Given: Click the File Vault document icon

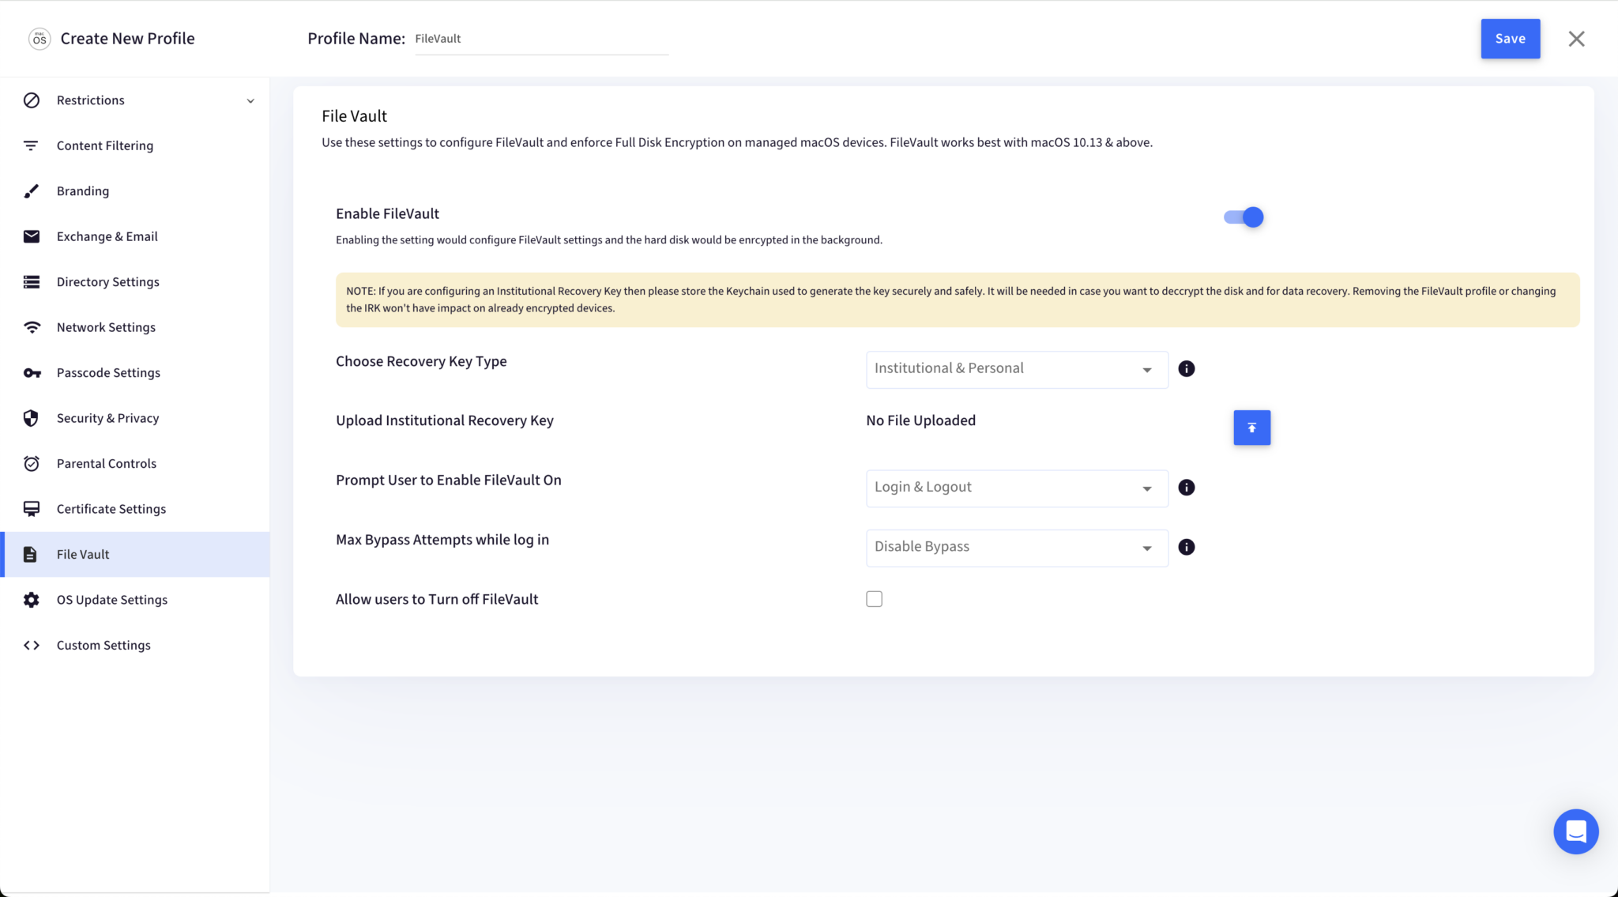Looking at the screenshot, I should (30, 555).
